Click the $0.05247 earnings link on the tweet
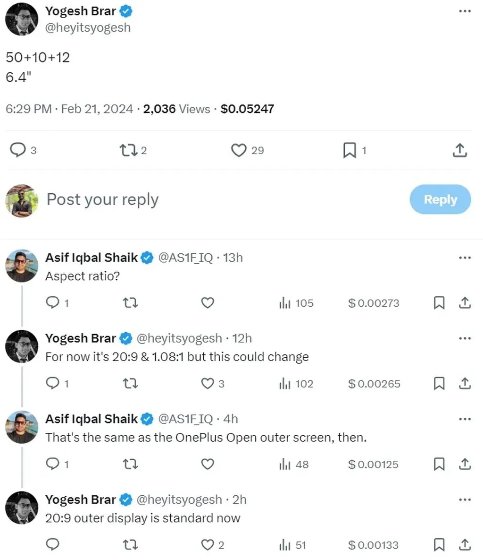 pos(247,109)
